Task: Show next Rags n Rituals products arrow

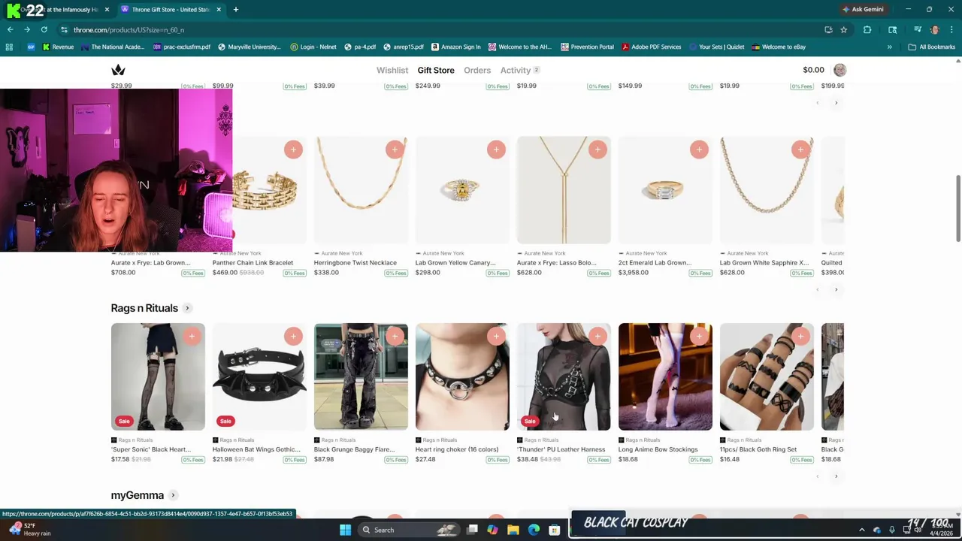Action: [836, 476]
